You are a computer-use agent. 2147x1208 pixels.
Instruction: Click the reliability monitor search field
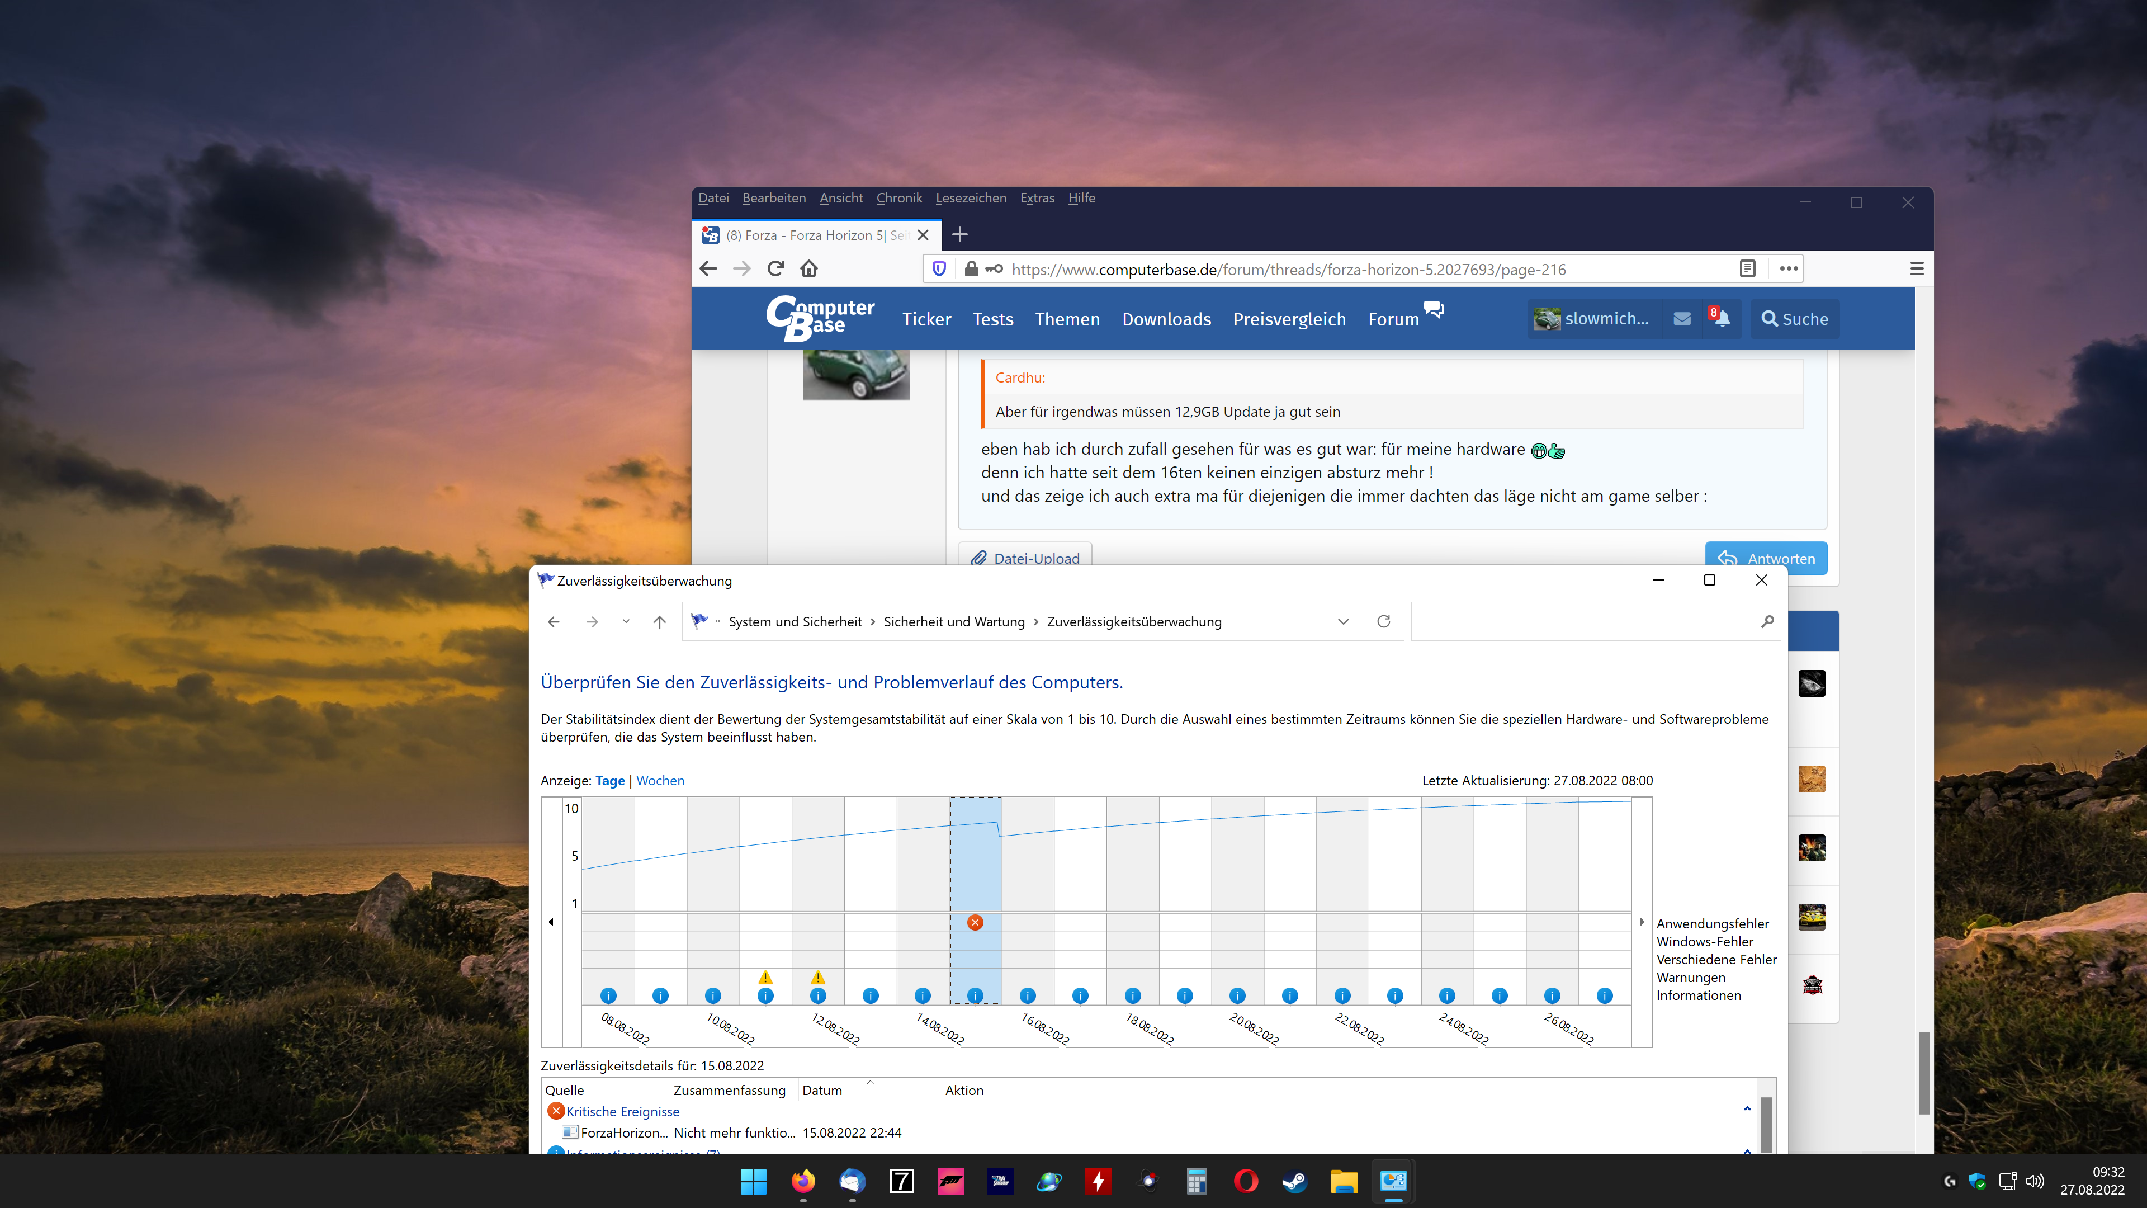pyautogui.click(x=1583, y=621)
